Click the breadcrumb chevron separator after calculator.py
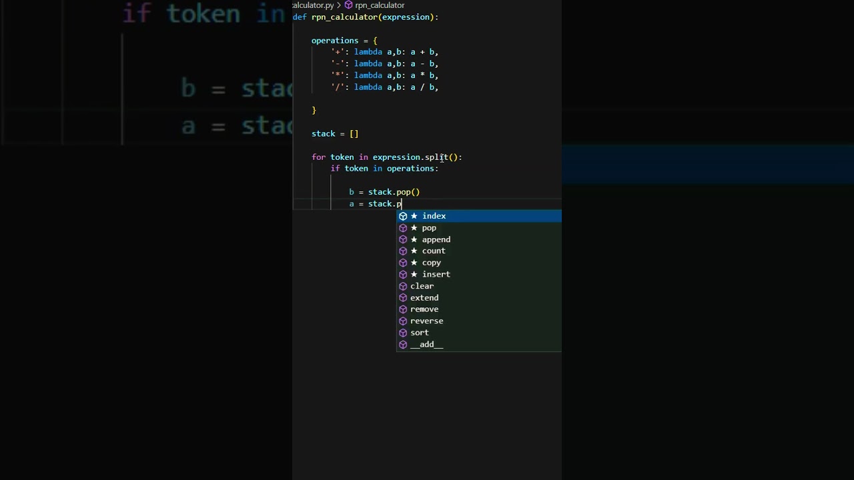Screen dimensions: 854x480 point(339,5)
